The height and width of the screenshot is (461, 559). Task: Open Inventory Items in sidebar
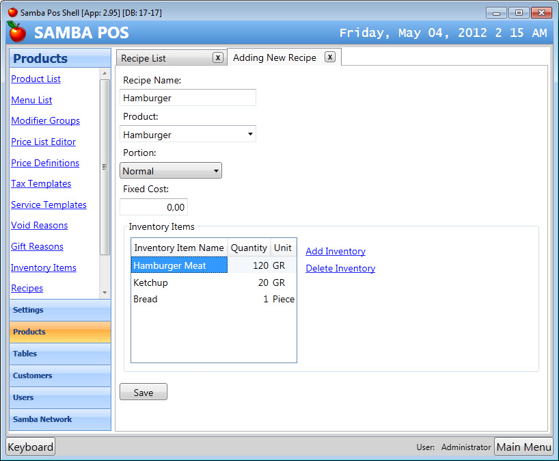tap(44, 267)
